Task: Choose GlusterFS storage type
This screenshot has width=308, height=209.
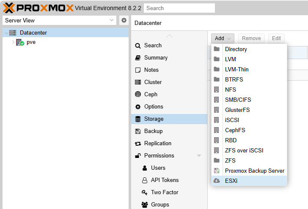Action: click(x=249, y=110)
